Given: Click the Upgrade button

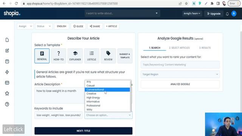Looking at the screenshot, I should (214, 14).
